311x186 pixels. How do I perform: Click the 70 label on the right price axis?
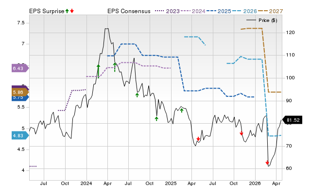pos(289,146)
